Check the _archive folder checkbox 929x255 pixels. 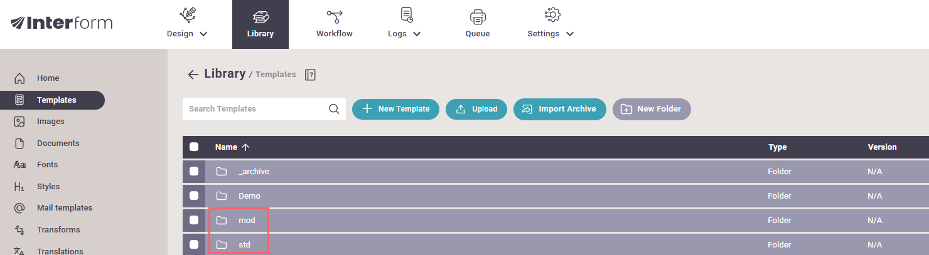click(x=194, y=172)
